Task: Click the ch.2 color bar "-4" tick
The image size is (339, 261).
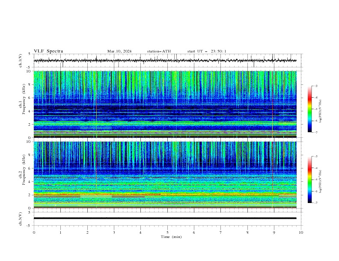Action: pos(315,168)
